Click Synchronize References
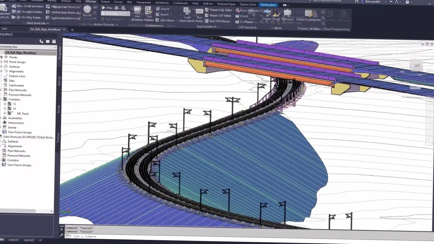The width and height of the screenshot is (434, 244). click(x=63, y=18)
